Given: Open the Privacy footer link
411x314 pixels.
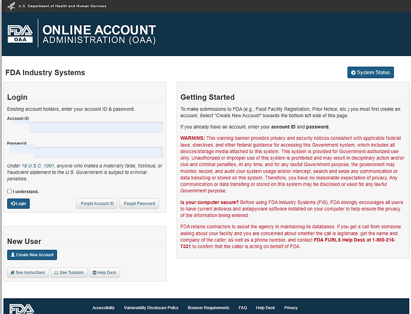Looking at the screenshot, I should click(x=291, y=308).
